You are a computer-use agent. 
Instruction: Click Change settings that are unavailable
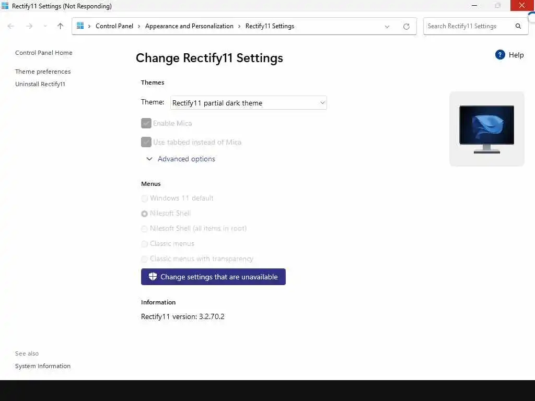point(213,277)
